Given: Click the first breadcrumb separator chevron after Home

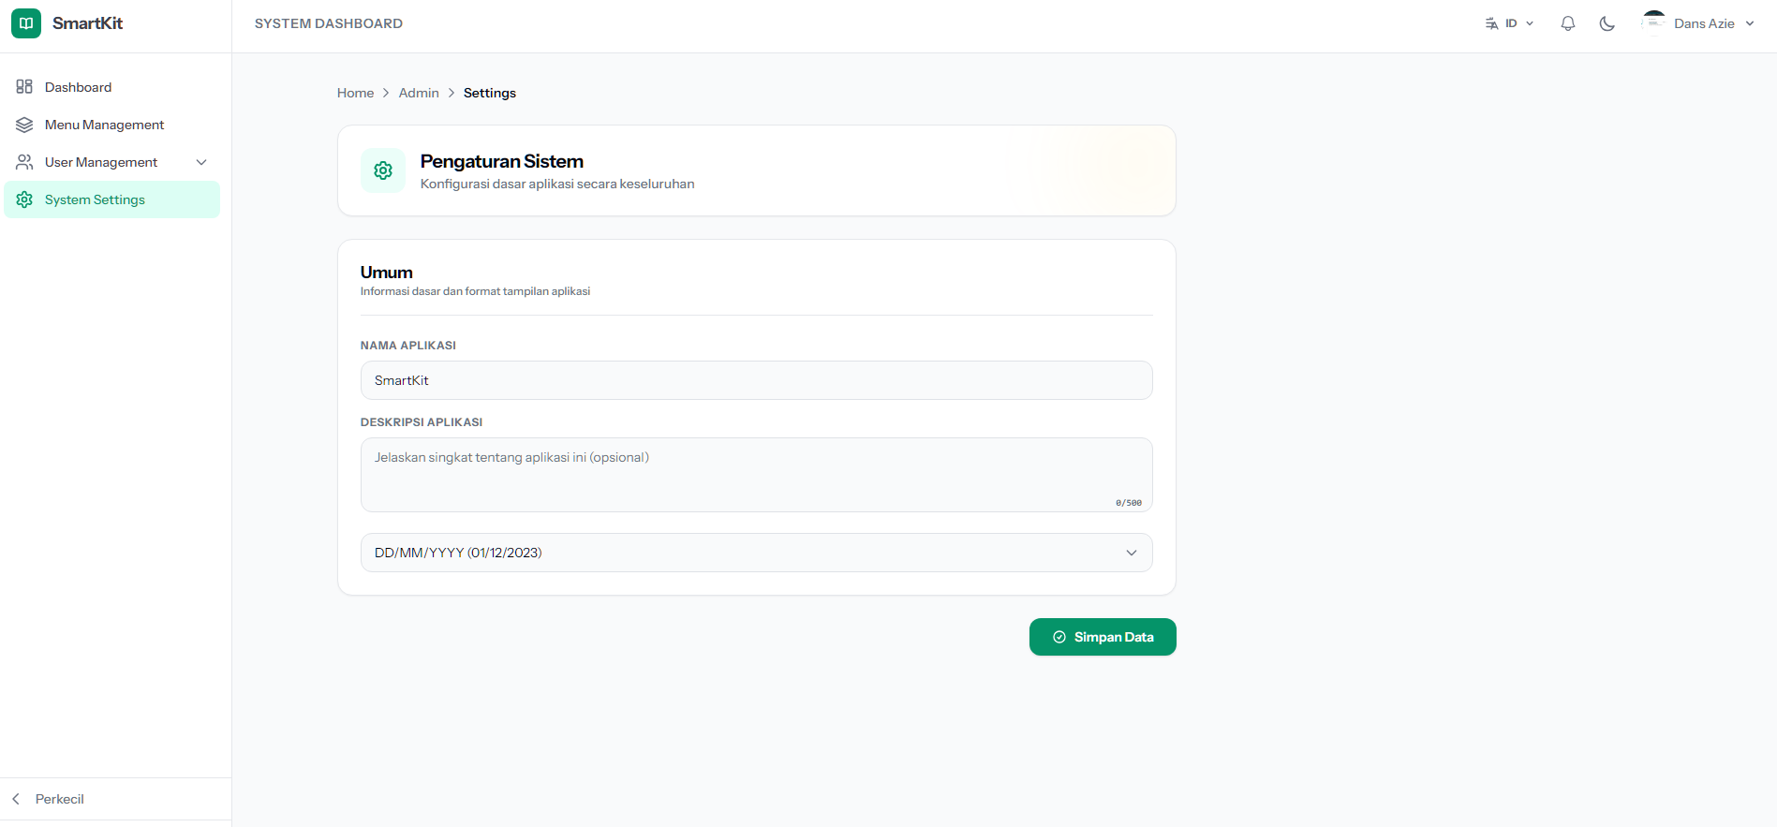Looking at the screenshot, I should (386, 93).
